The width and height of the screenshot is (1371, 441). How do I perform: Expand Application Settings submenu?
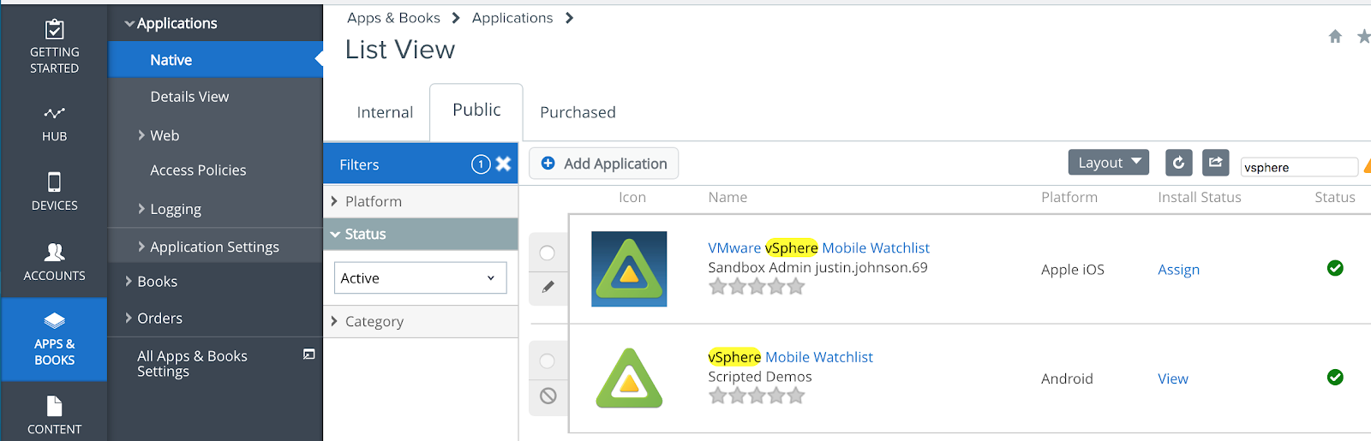tap(141, 247)
